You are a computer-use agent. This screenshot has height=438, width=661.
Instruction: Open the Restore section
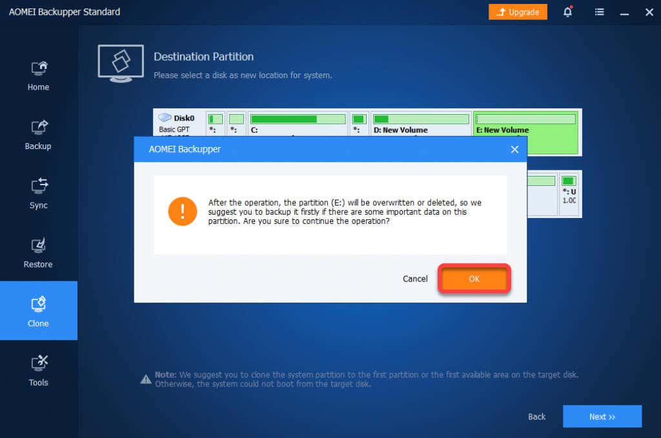click(38, 253)
